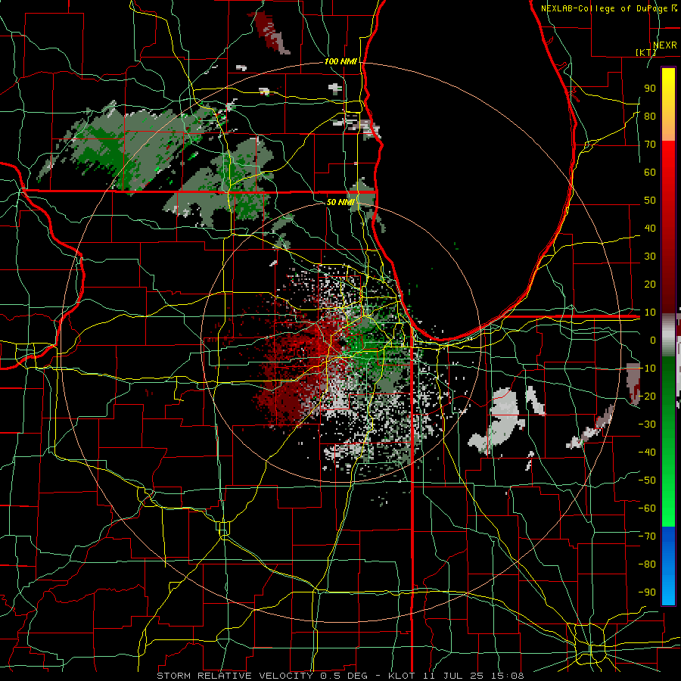Select the -90 value on the velocity scale
The width and height of the screenshot is (681, 681).
pos(648,592)
